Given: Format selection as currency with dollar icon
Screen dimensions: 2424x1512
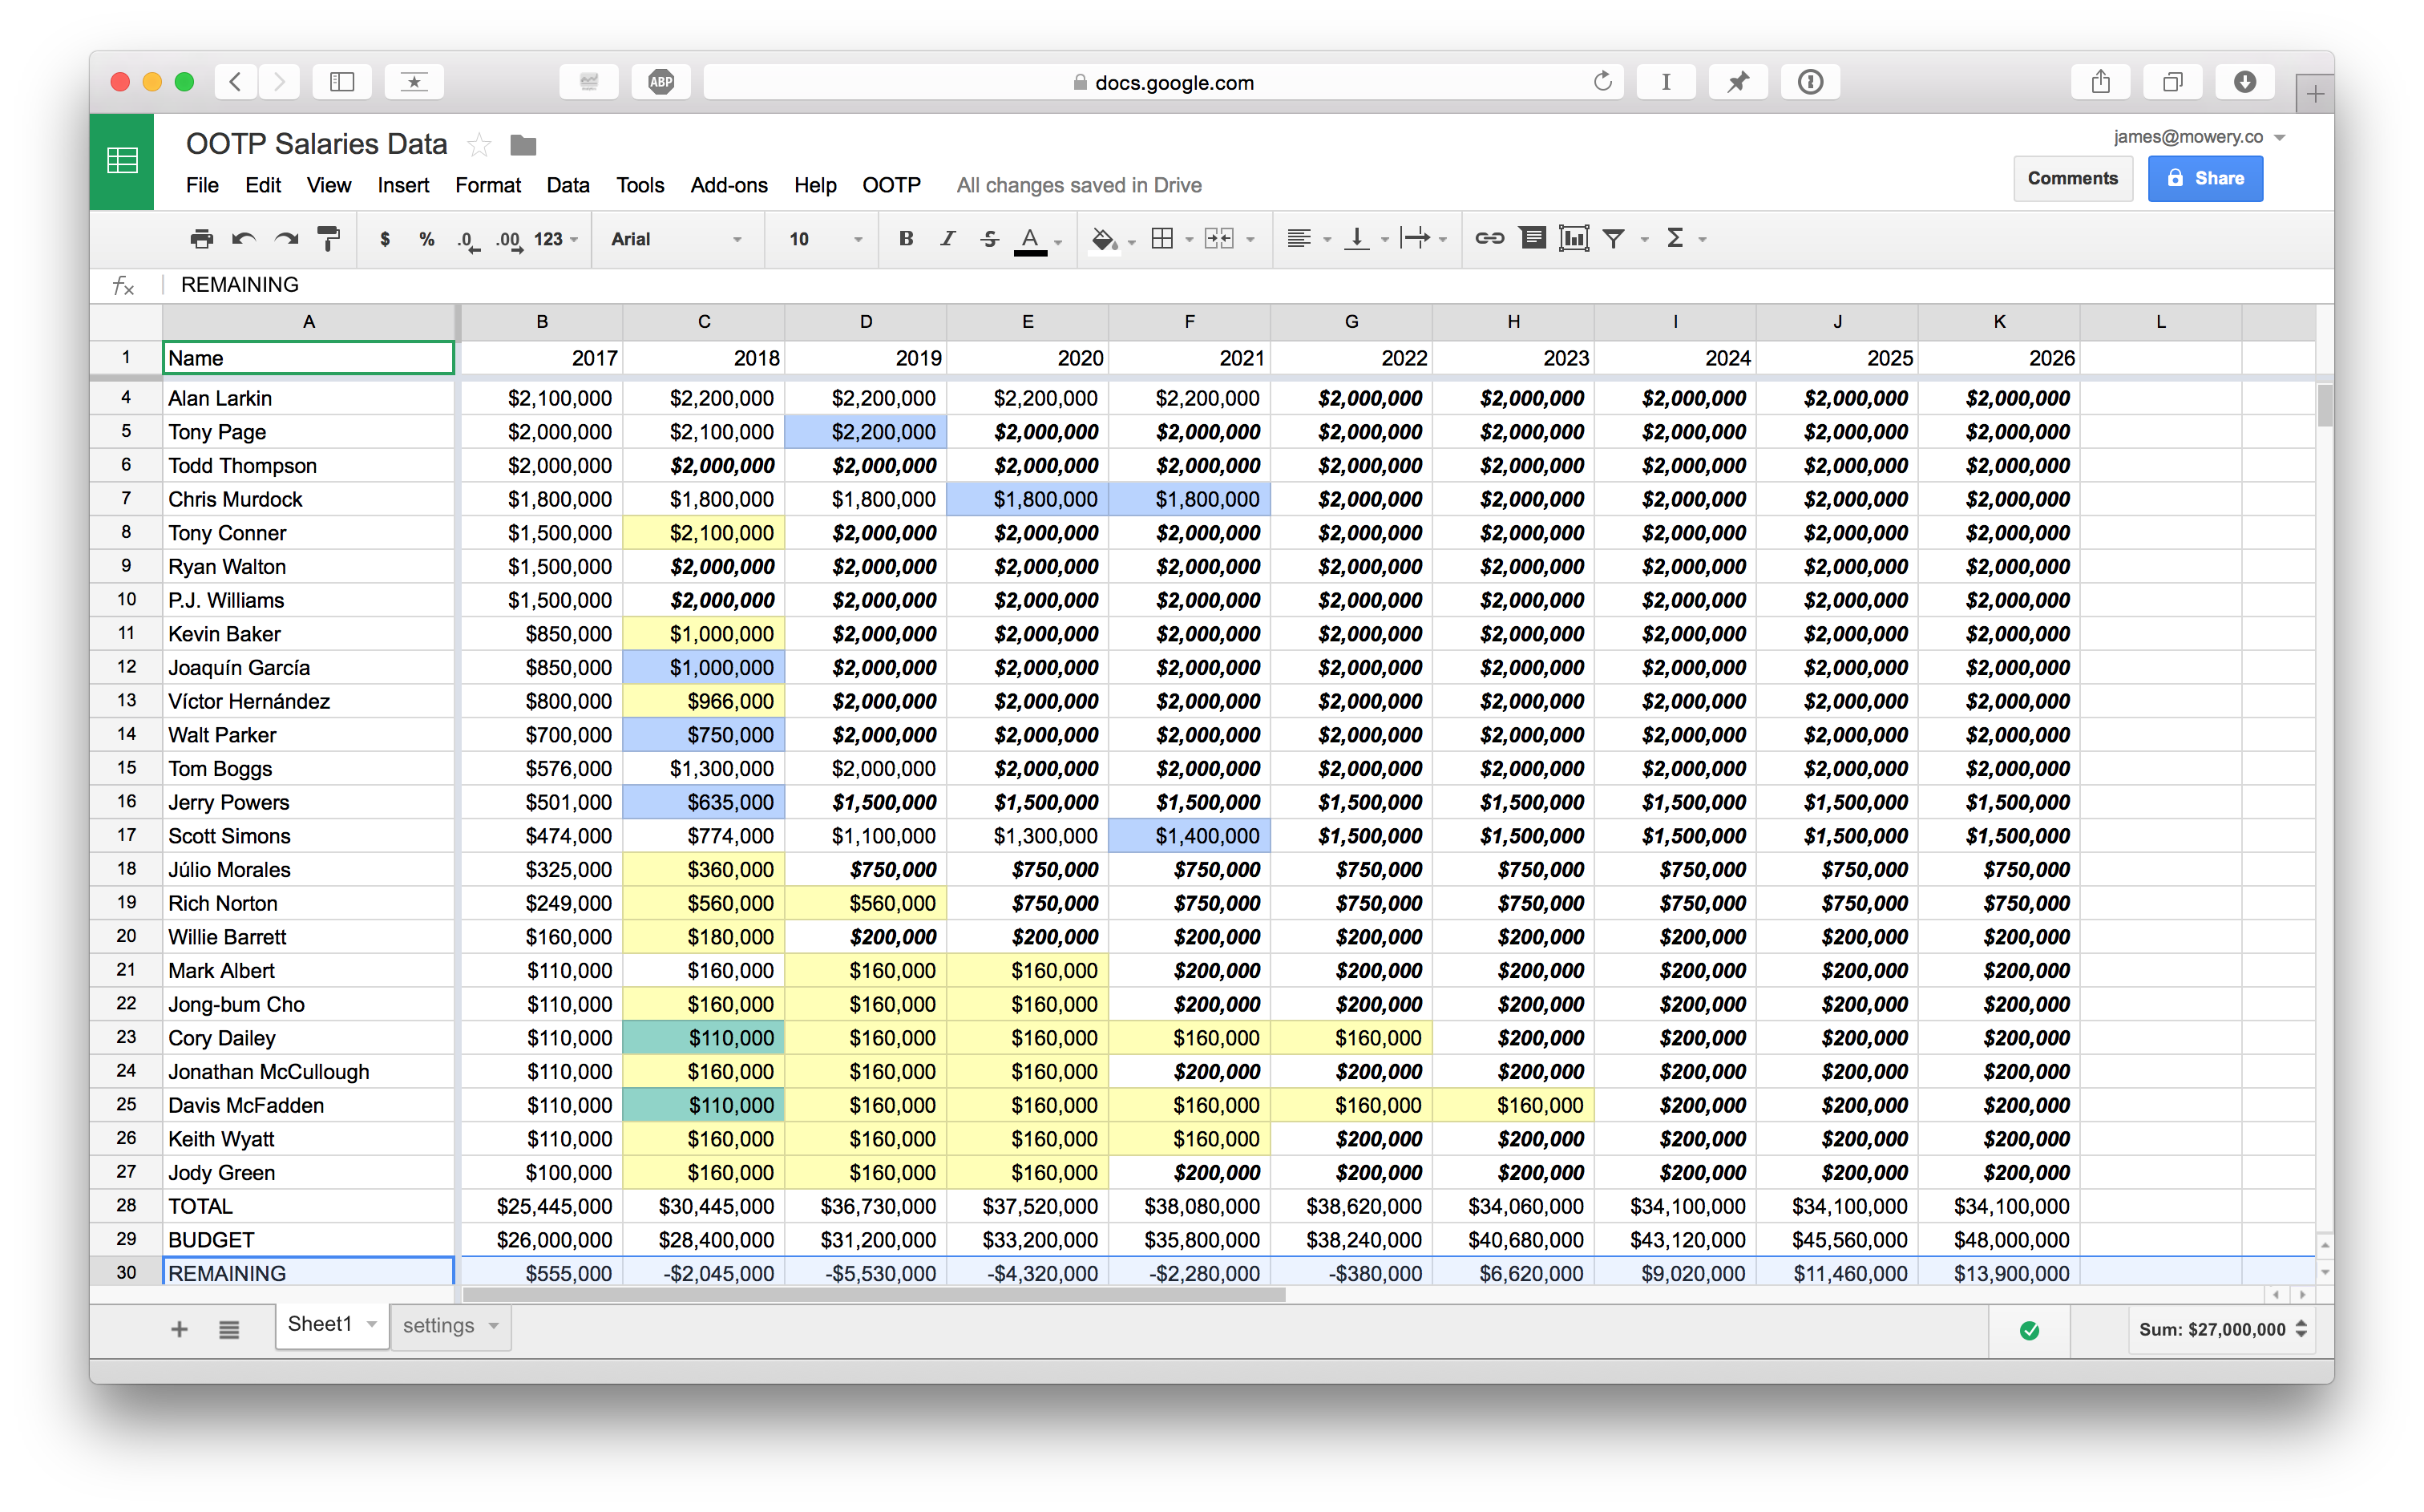Looking at the screenshot, I should pos(385,239).
